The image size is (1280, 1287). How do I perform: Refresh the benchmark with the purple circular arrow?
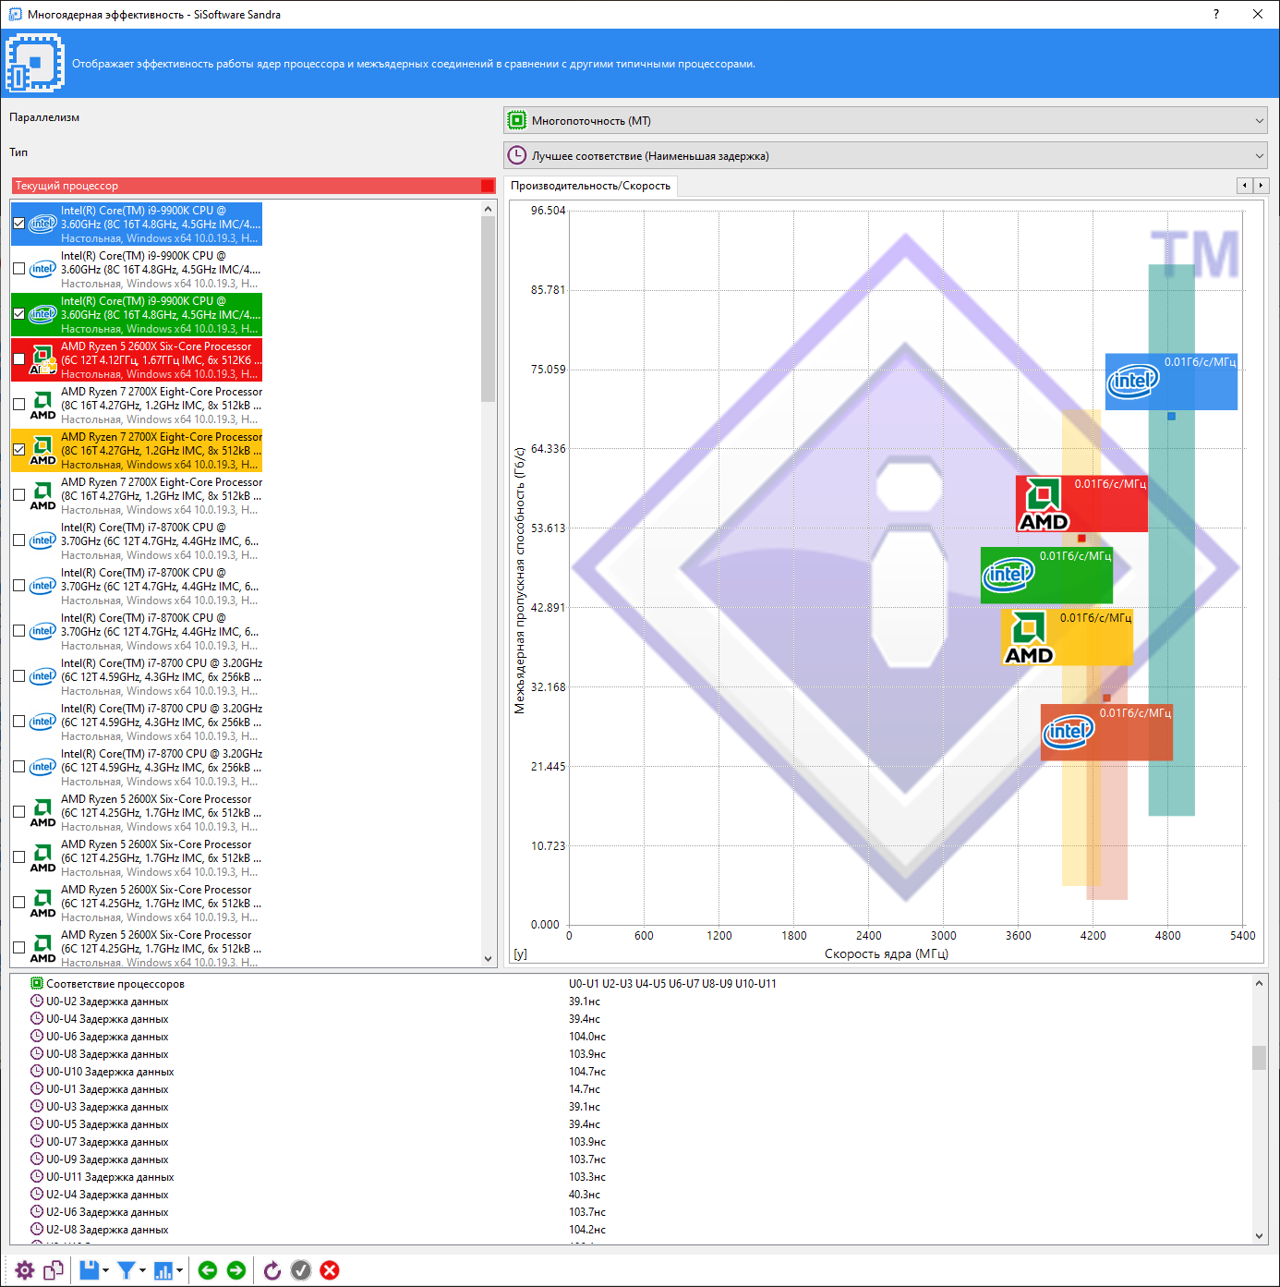pyautogui.click(x=272, y=1270)
